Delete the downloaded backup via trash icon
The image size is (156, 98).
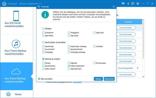click(x=138, y=68)
